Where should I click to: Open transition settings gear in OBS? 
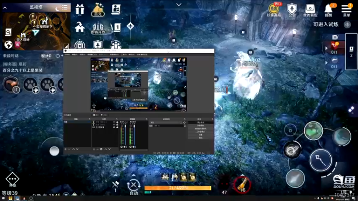[184, 122]
